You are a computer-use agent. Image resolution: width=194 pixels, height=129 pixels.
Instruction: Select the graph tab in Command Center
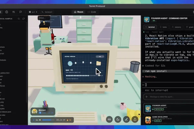coord(189,27)
